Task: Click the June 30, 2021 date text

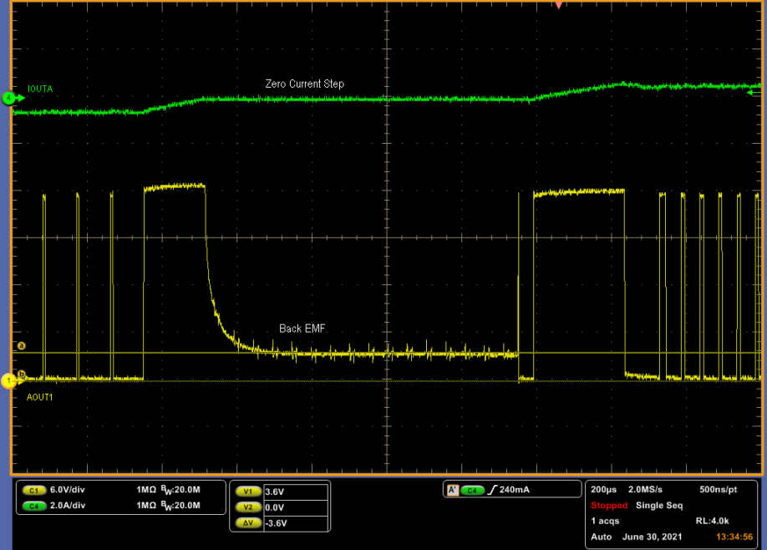Action: point(652,537)
